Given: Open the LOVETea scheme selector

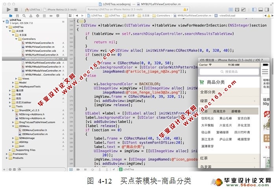Looking at the screenshot, I should tap(33, 10).
